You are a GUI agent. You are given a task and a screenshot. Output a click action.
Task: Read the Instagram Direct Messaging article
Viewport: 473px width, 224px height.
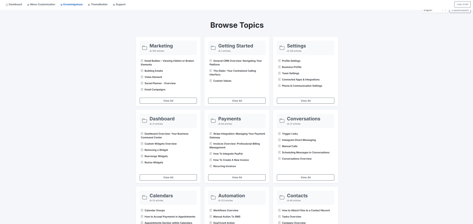tap(299, 140)
